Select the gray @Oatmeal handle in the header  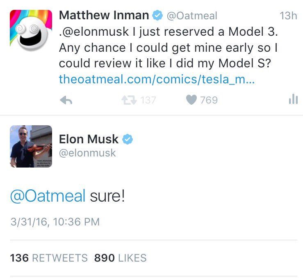(x=191, y=16)
